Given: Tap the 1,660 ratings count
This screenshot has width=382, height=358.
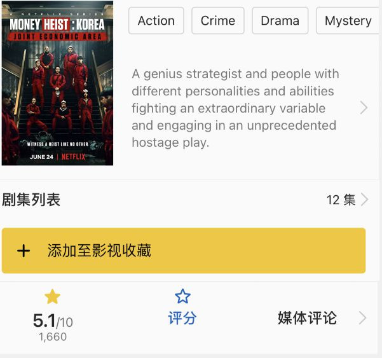Looking at the screenshot, I should click(x=53, y=337).
